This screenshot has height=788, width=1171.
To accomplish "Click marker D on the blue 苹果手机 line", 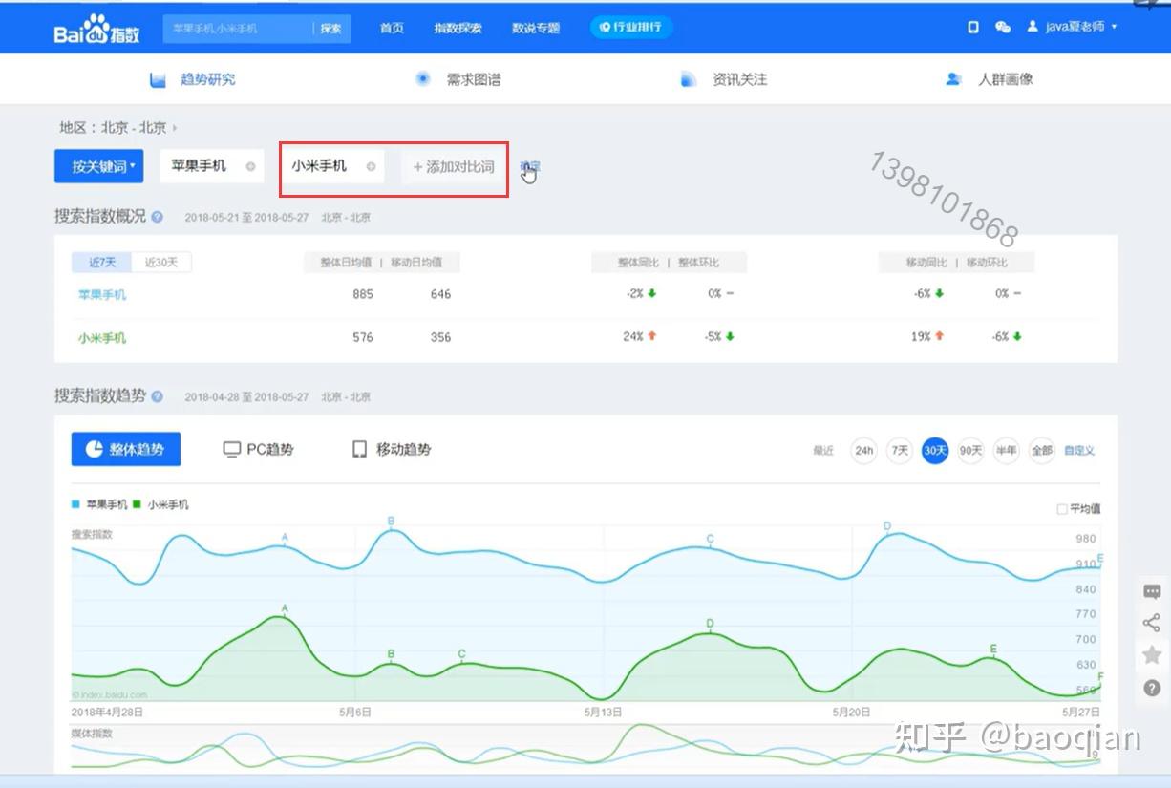I will click(887, 526).
